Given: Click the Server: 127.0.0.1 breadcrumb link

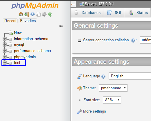Looking at the screenshot, I should [99, 4].
